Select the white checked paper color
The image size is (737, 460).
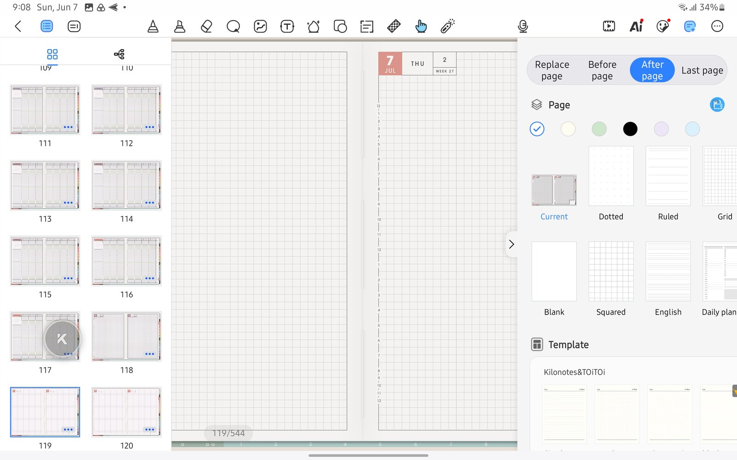537,129
